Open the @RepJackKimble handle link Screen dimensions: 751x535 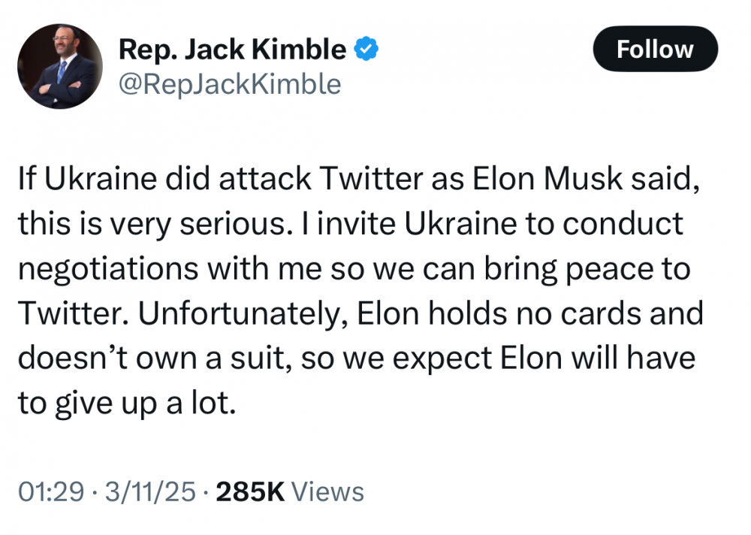230,85
